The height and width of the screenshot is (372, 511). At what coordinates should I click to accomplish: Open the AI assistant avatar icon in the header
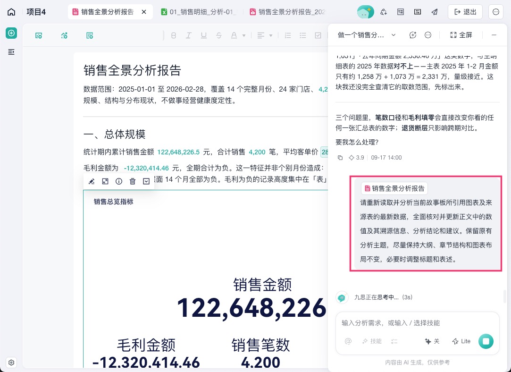coord(365,12)
